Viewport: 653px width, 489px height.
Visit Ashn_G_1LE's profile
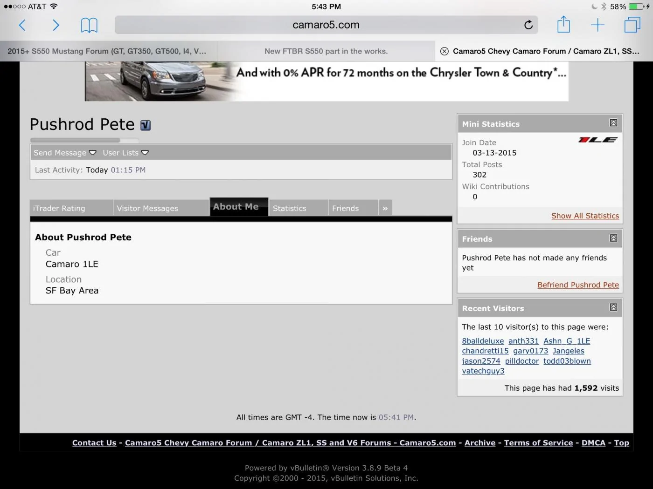(x=567, y=341)
